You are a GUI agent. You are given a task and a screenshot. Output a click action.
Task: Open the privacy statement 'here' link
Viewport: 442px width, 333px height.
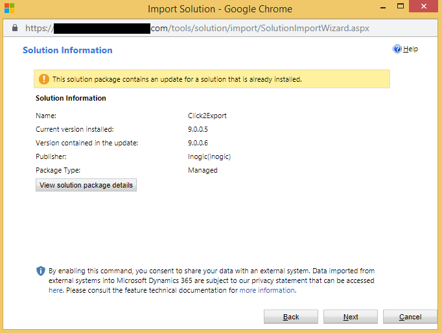(x=56, y=290)
